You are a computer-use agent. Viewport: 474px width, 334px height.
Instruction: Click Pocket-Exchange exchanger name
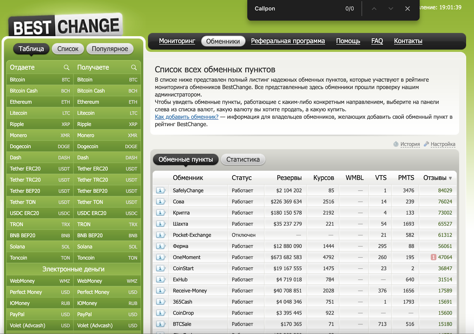[192, 235]
